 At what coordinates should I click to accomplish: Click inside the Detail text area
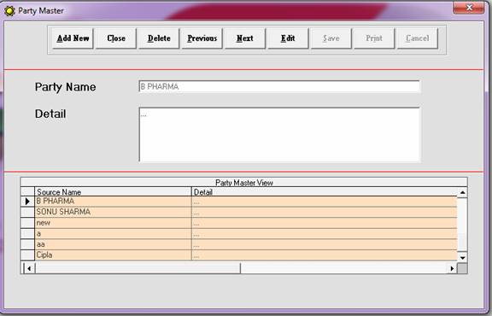279,135
